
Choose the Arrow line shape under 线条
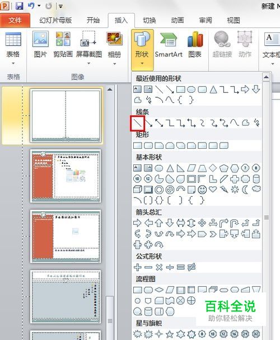click(x=148, y=123)
